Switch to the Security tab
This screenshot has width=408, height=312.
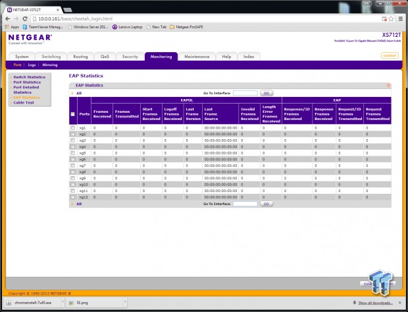tap(130, 56)
